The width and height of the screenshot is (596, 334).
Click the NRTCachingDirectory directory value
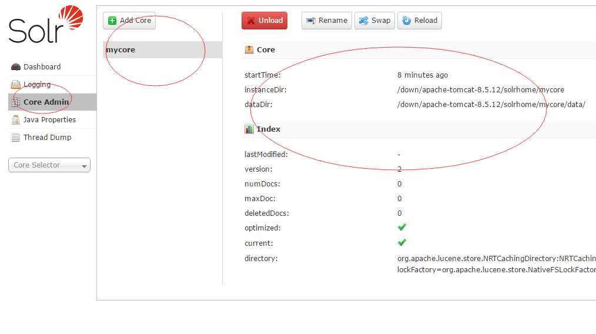tap(497, 259)
